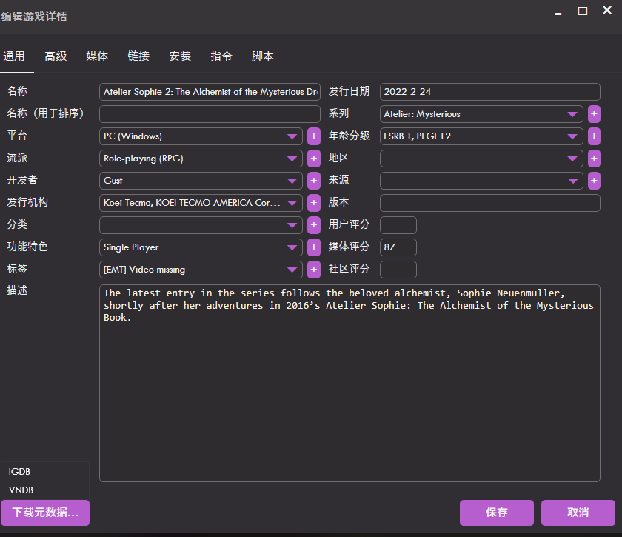Add a new age rating (年龄分级) with plus icon
The image size is (622, 537).
pyautogui.click(x=594, y=136)
